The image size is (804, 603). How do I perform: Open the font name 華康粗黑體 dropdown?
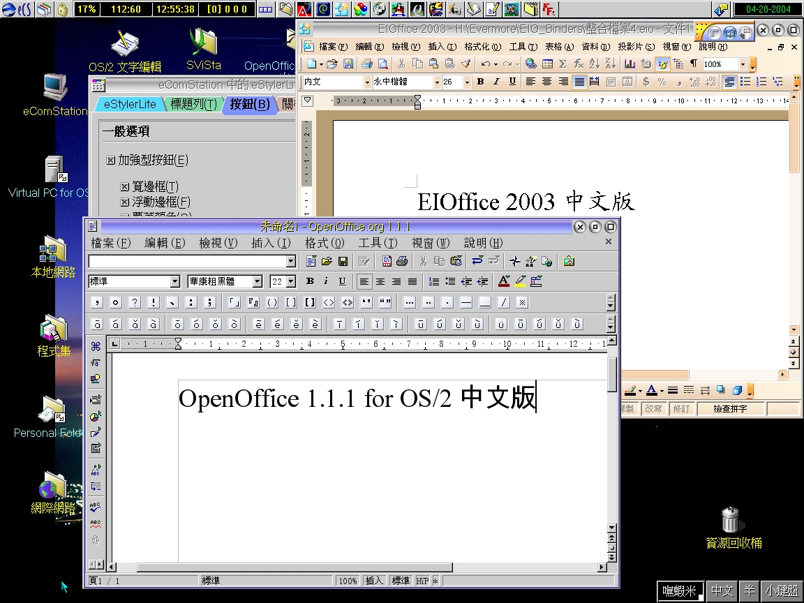coord(258,281)
